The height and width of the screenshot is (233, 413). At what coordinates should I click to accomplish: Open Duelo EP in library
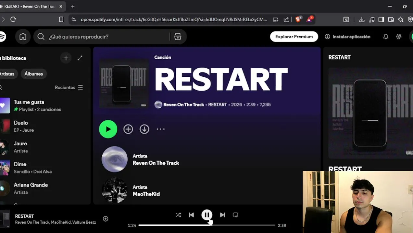(x=44, y=126)
